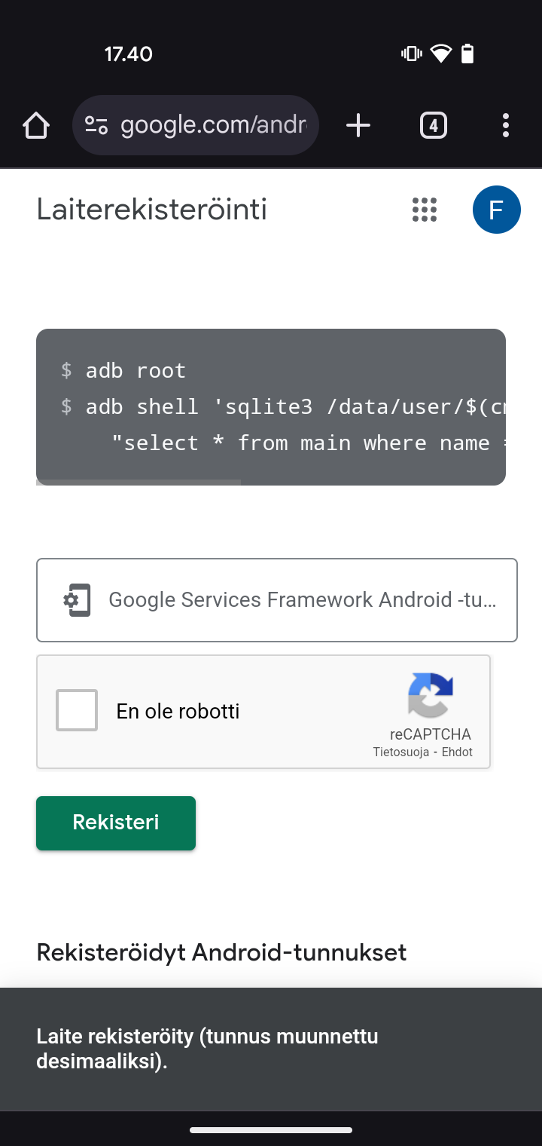Screen dimensions: 542x1146
Task: Open a new tab with plus icon
Action: click(x=358, y=125)
